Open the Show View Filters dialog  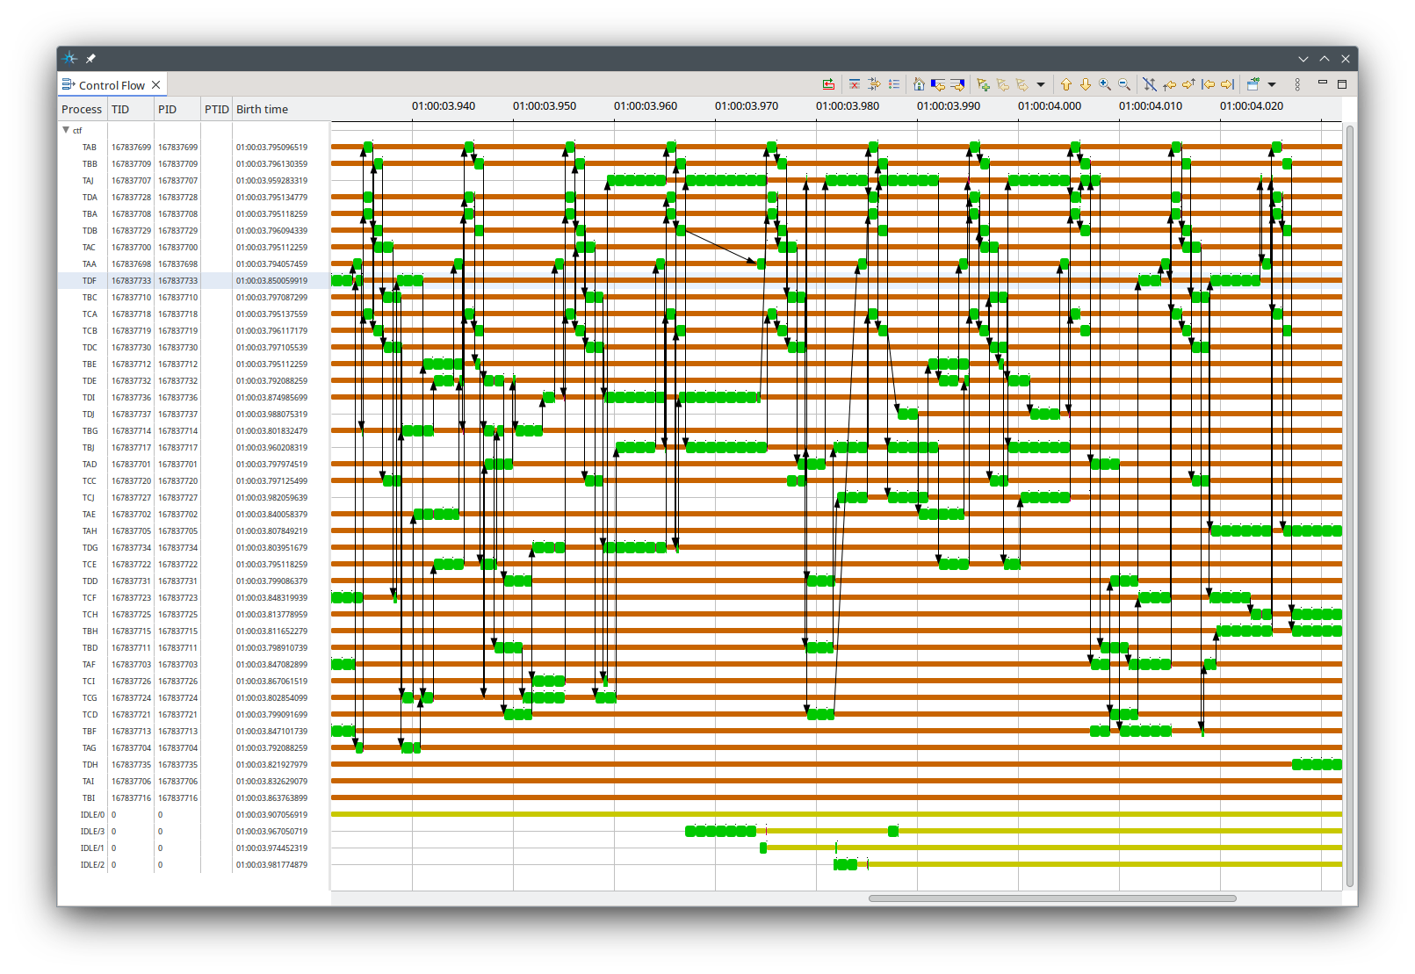pos(854,84)
